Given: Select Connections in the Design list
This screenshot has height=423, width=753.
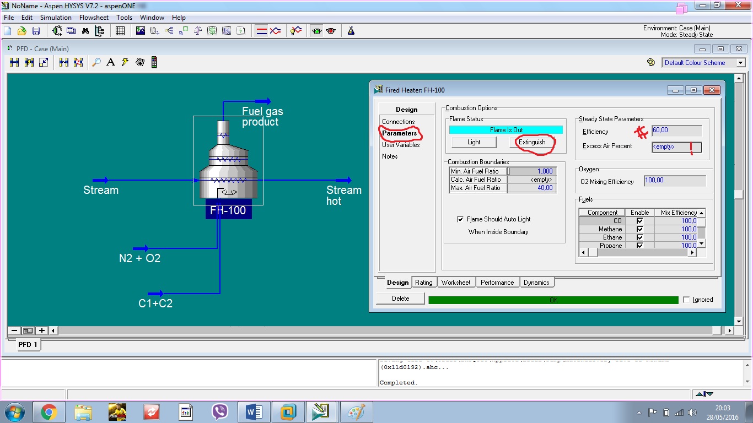Looking at the screenshot, I should coord(399,122).
